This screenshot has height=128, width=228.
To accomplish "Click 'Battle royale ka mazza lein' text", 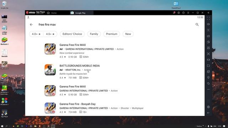I will coord(73,74).
